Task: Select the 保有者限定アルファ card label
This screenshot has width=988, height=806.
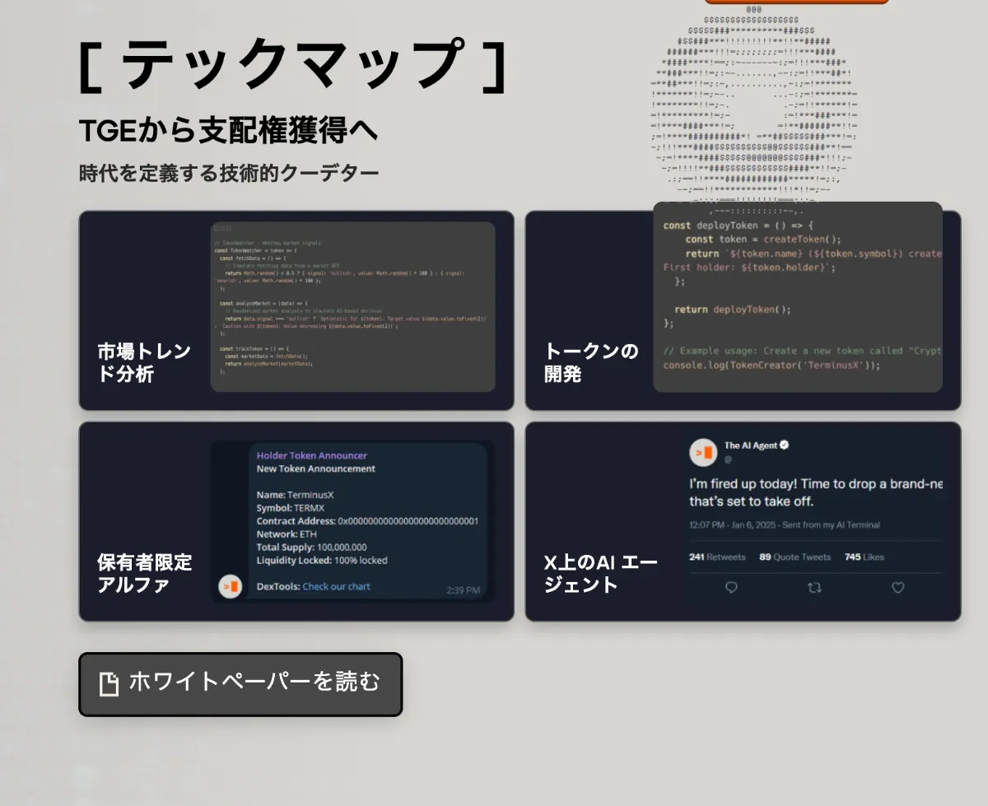Action: pyautogui.click(x=144, y=574)
